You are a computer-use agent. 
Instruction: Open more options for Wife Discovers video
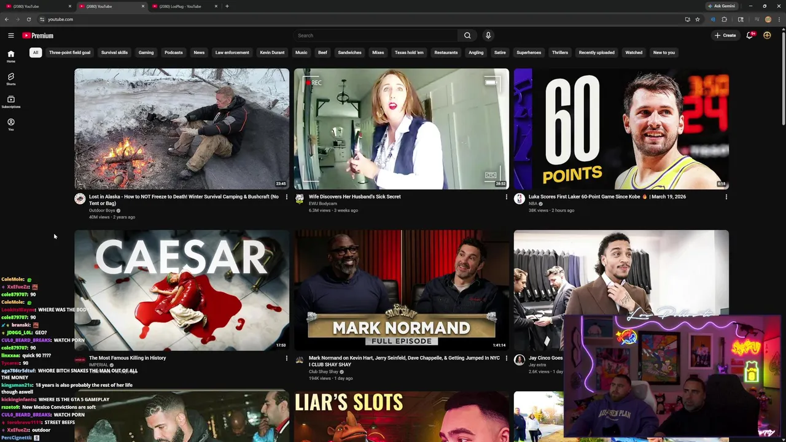tap(506, 197)
